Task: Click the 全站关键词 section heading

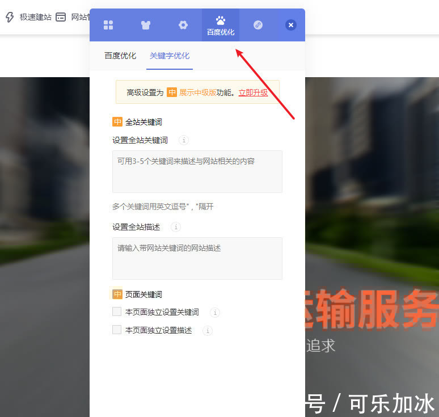Action: (x=143, y=122)
